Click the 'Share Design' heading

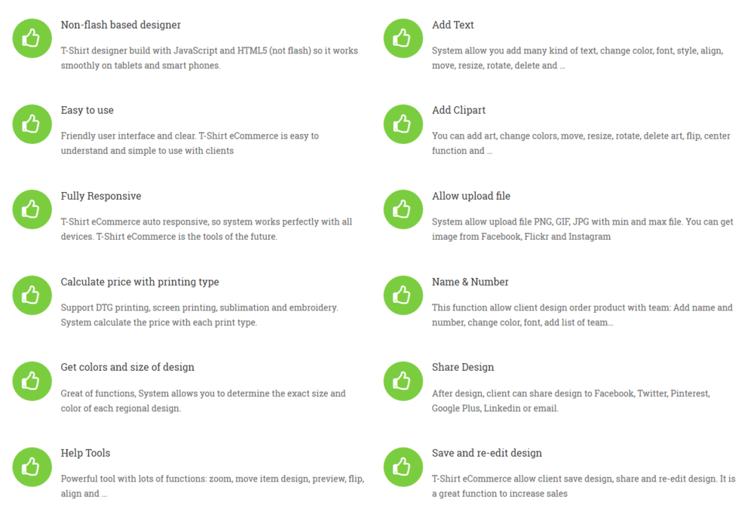pos(462,367)
